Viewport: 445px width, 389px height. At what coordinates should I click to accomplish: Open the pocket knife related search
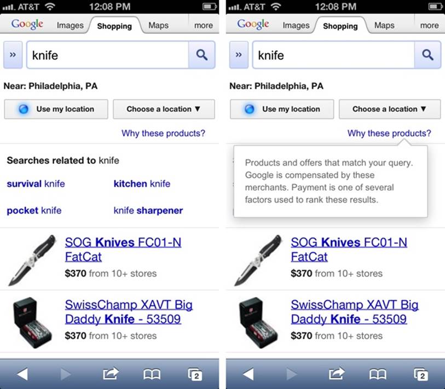[34, 210]
